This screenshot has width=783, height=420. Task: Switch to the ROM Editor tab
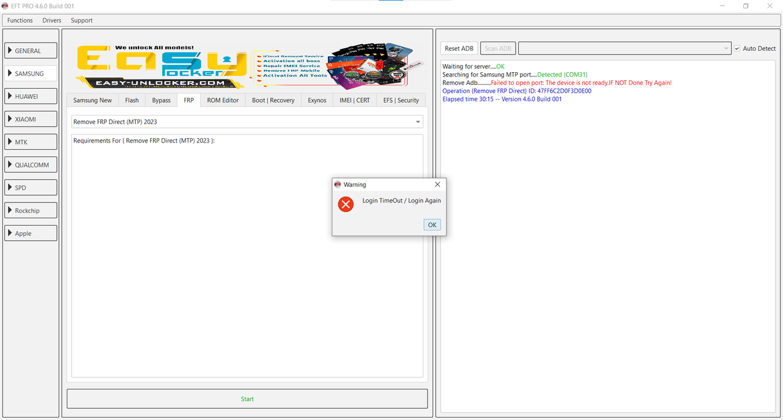click(223, 100)
